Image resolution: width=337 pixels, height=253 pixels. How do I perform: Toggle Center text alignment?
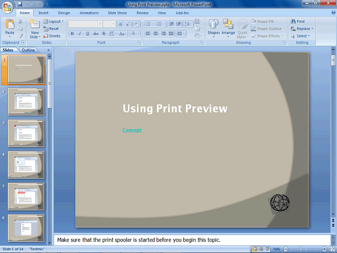click(x=156, y=34)
